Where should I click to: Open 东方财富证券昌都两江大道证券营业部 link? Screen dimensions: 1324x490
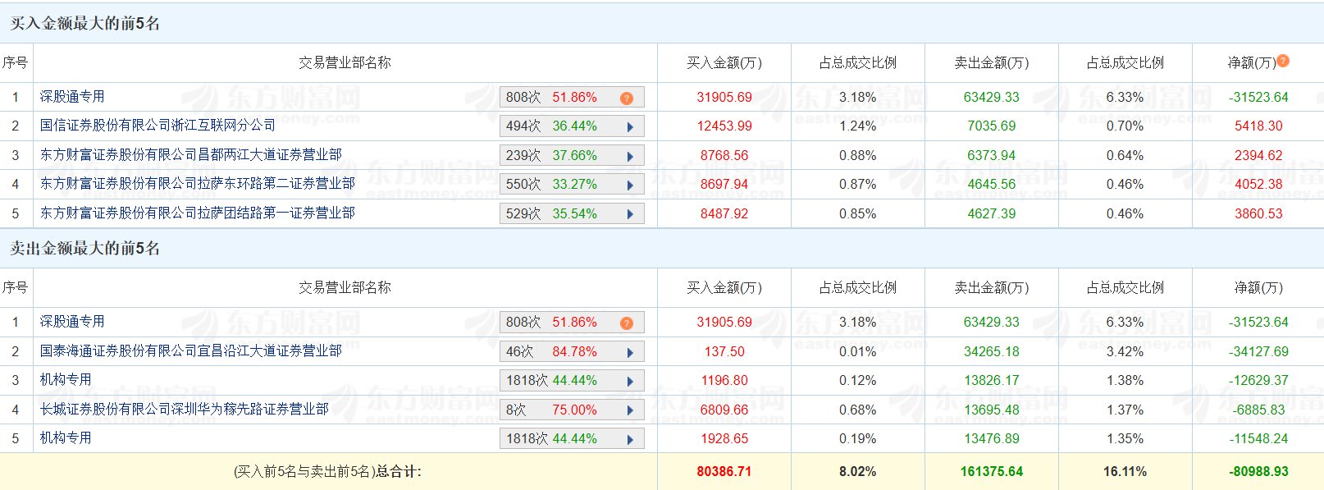[190, 155]
